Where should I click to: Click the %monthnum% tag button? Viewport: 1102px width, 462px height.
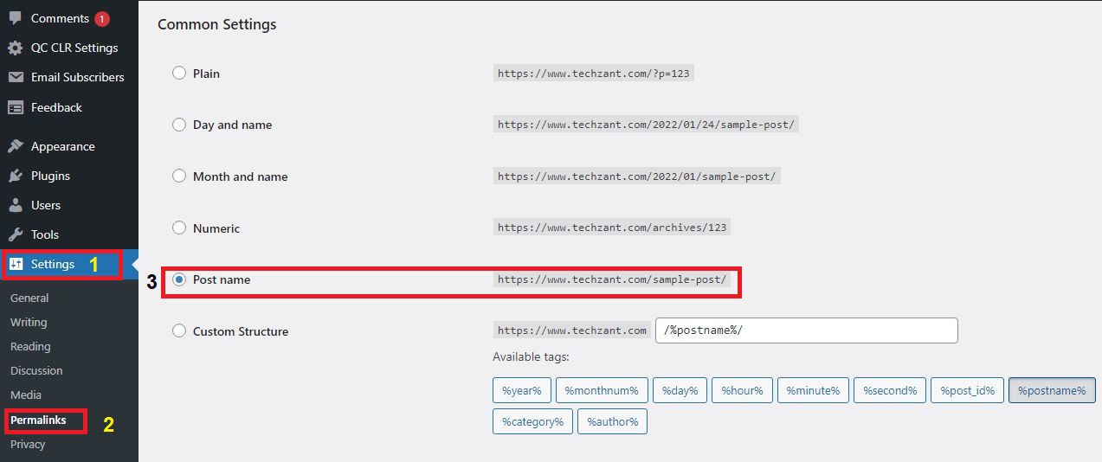(602, 390)
